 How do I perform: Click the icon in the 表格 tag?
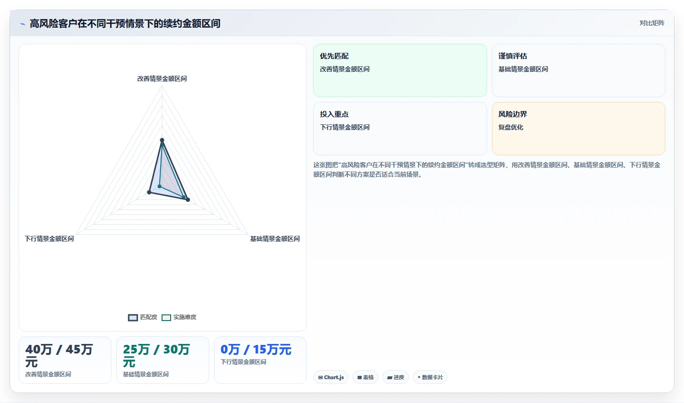360,377
